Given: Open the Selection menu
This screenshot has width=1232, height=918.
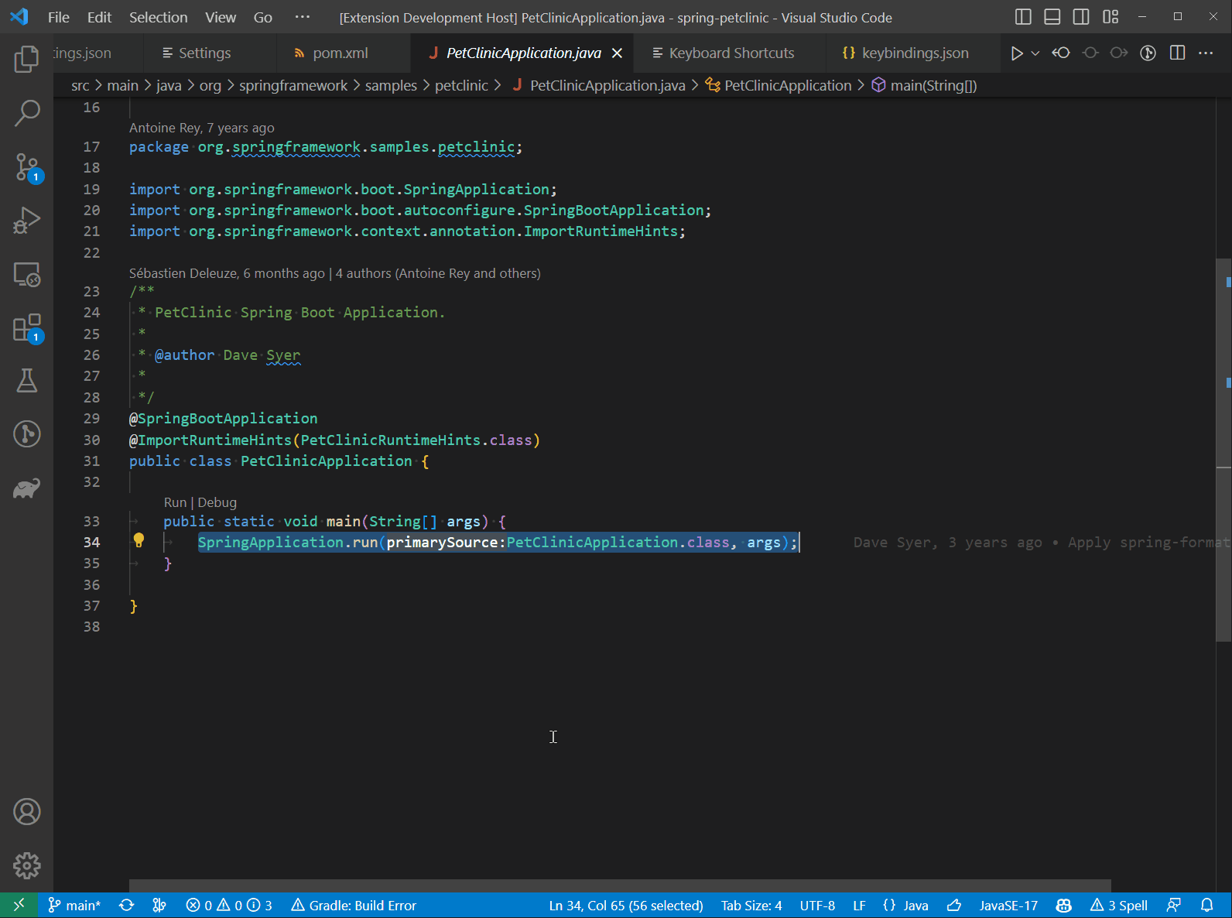Looking at the screenshot, I should point(158,17).
